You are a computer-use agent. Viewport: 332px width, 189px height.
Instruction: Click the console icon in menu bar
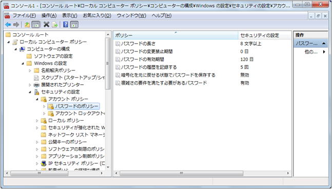coord(7,16)
